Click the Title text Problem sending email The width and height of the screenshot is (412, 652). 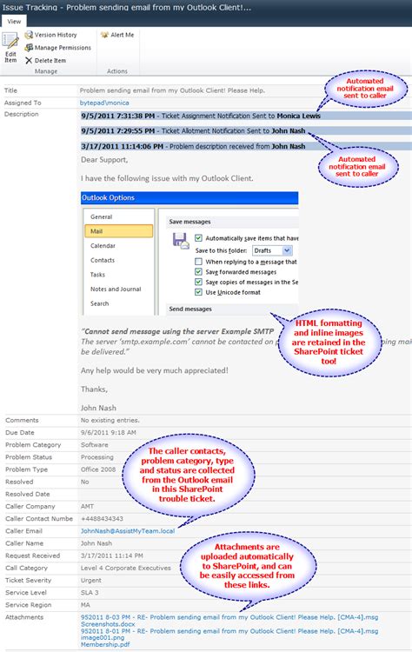point(172,90)
